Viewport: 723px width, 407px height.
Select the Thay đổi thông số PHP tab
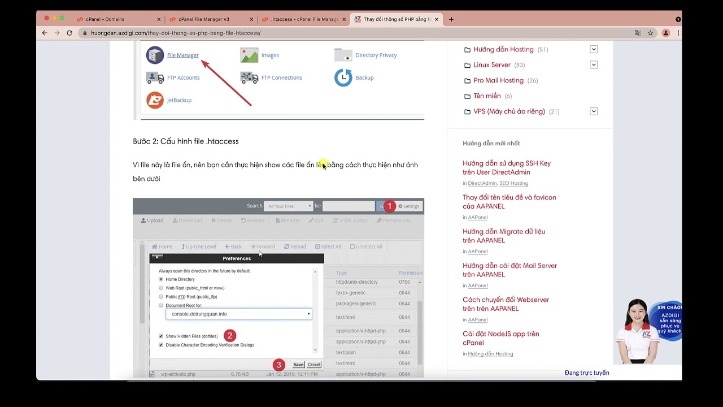click(x=396, y=19)
